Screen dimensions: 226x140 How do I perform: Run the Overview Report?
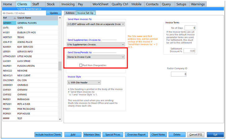[136, 135]
